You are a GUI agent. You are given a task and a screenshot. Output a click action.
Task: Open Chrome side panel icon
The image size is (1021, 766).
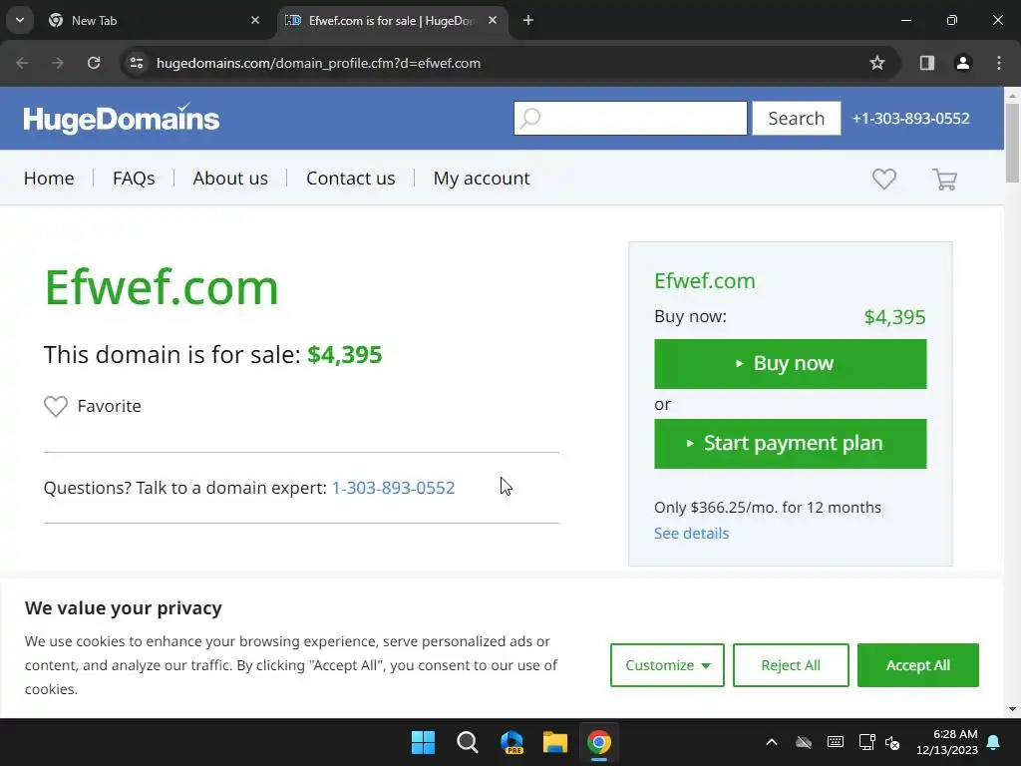(926, 63)
